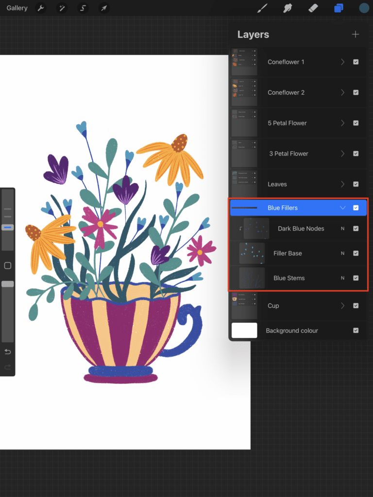Tap the Background colour label
373x497 pixels.
292,330
